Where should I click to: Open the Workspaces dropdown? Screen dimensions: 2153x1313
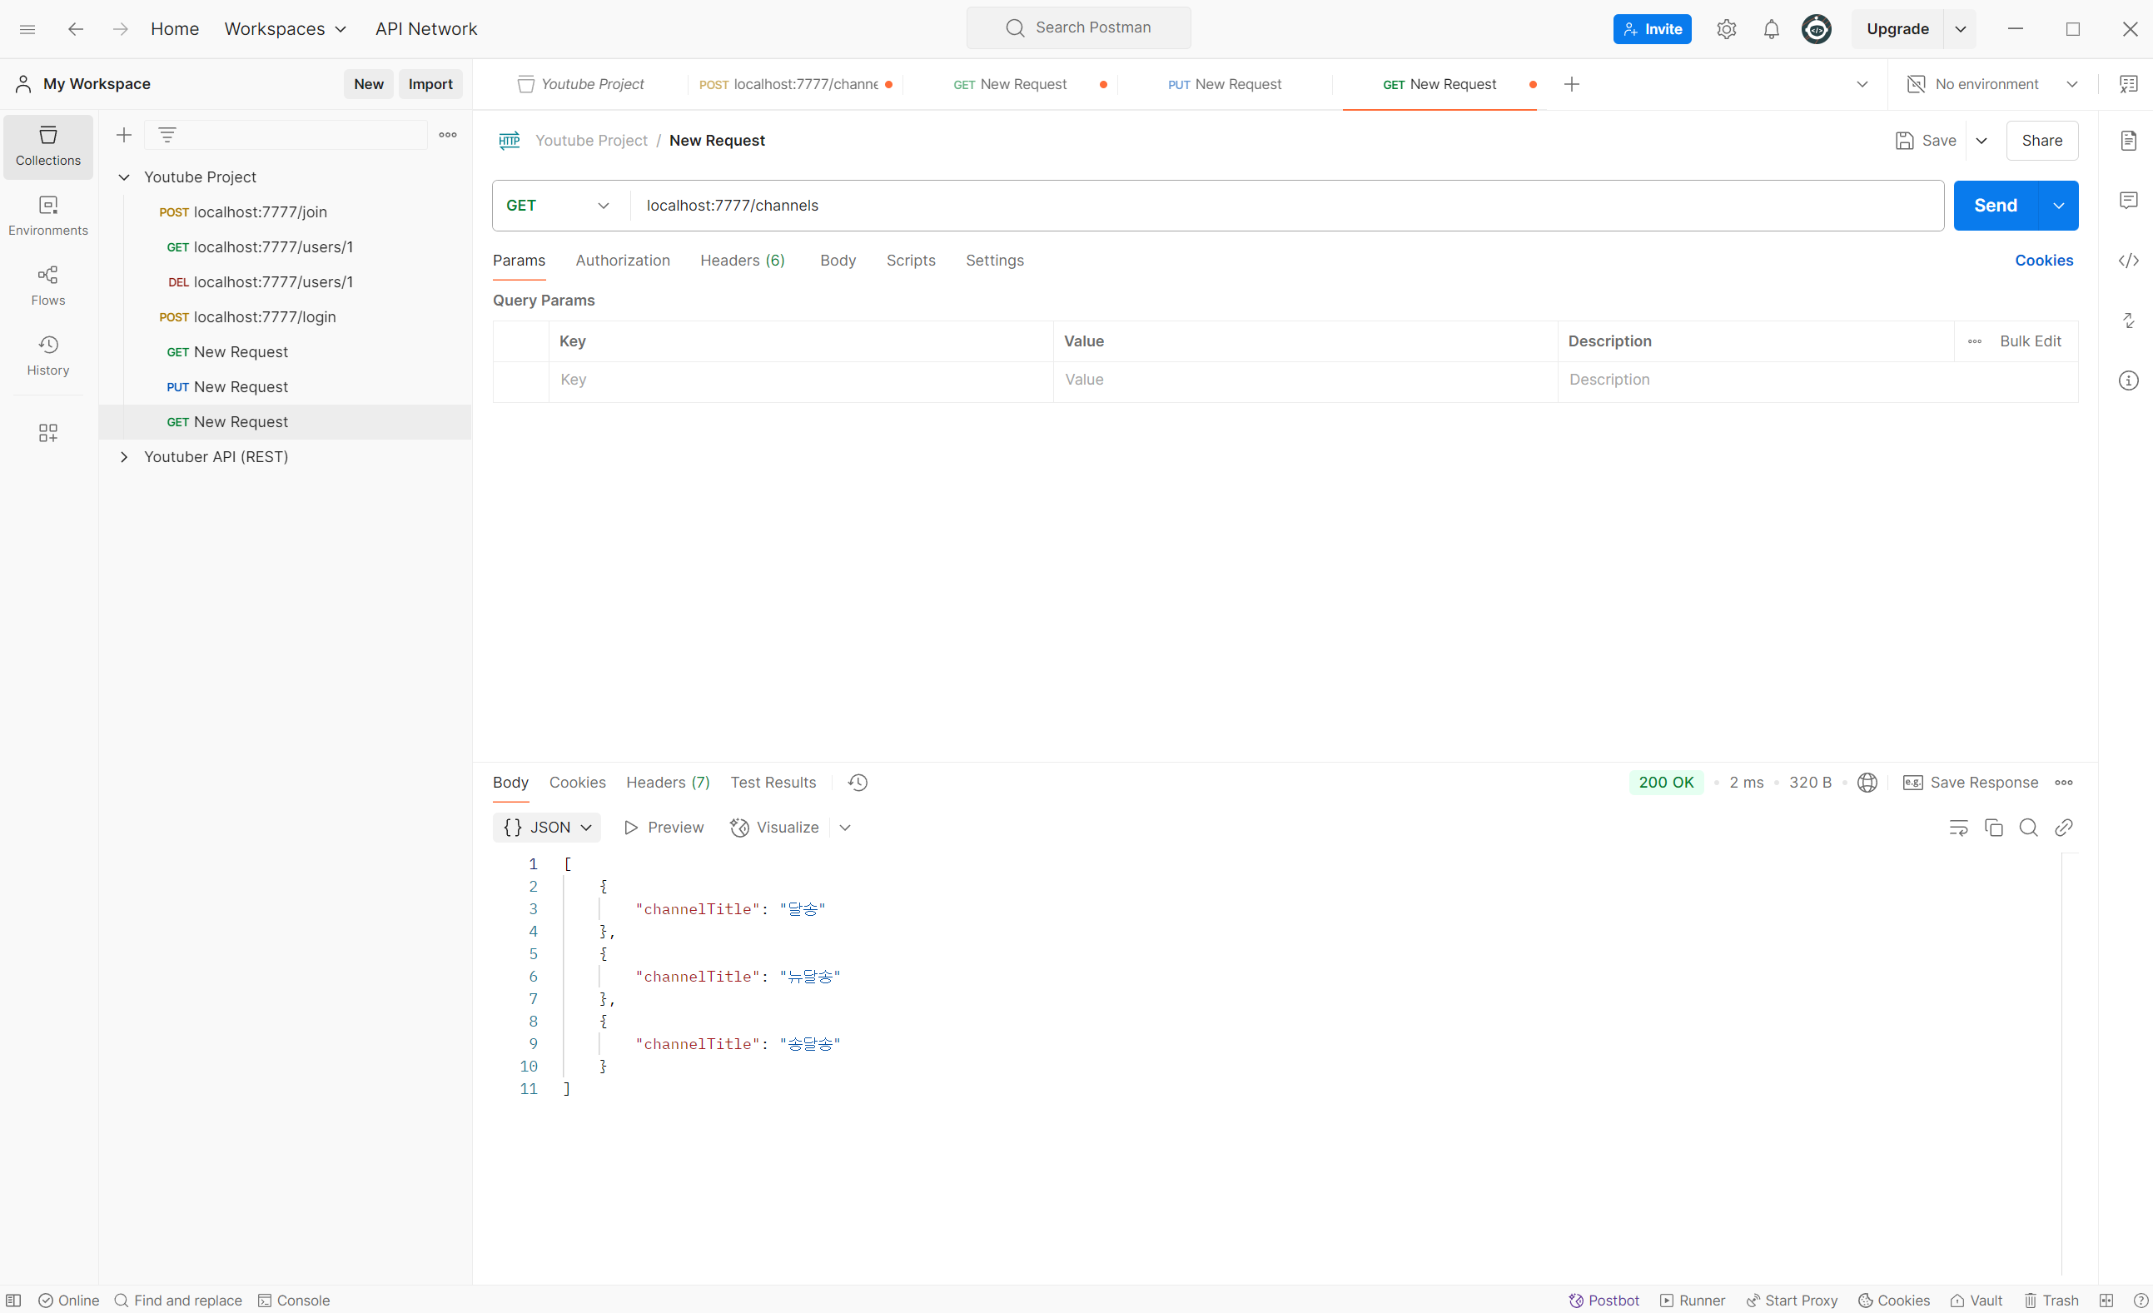(x=286, y=29)
